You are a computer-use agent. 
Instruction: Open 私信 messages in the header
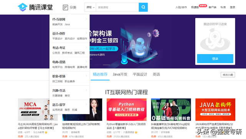point(223,7)
